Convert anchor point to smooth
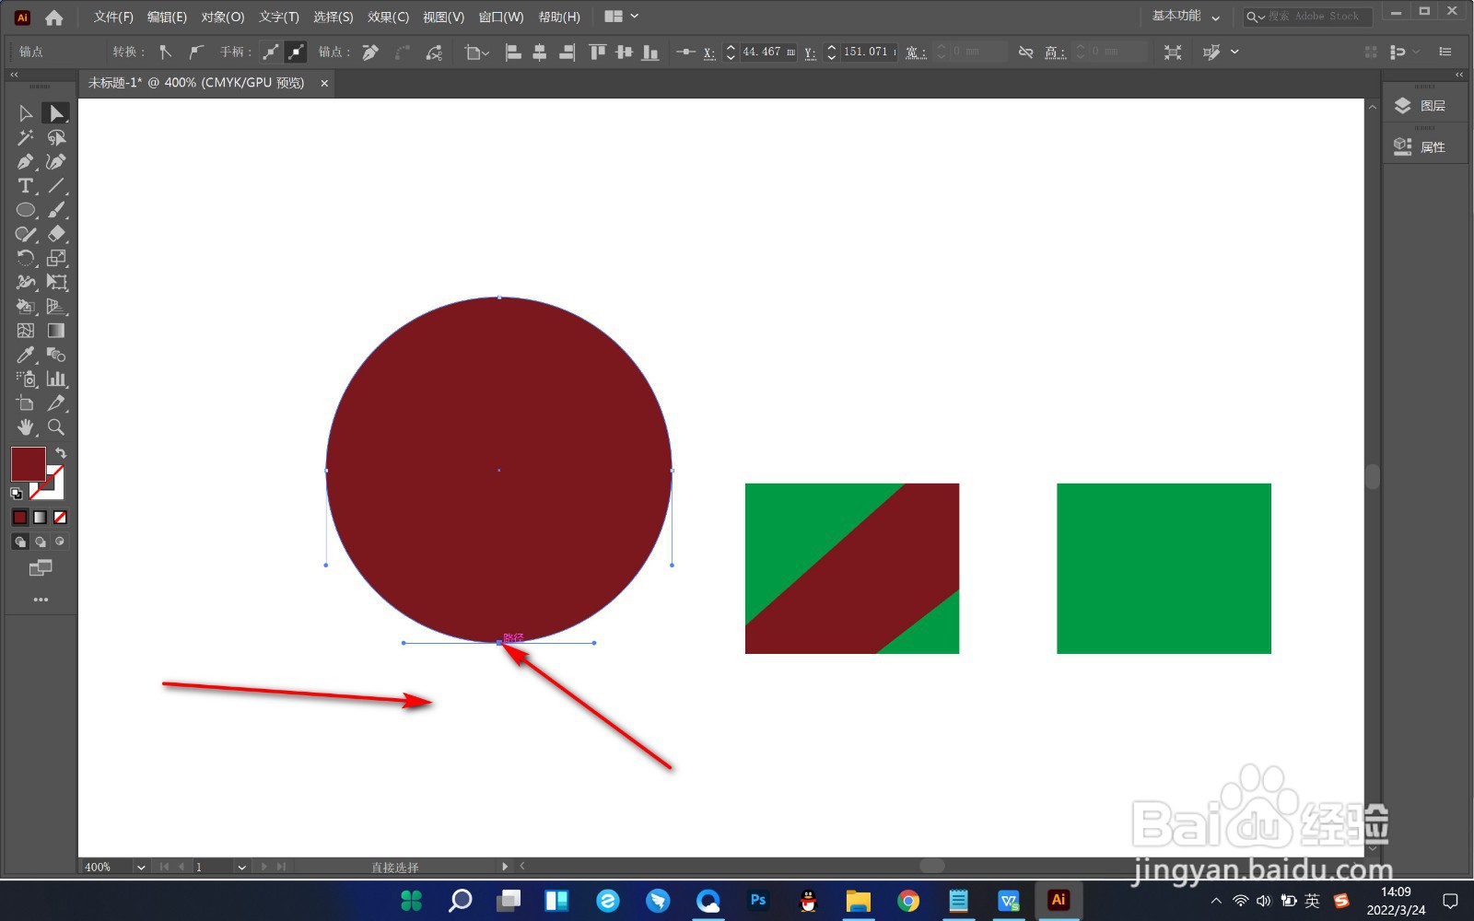The height and width of the screenshot is (921, 1474). 195,52
